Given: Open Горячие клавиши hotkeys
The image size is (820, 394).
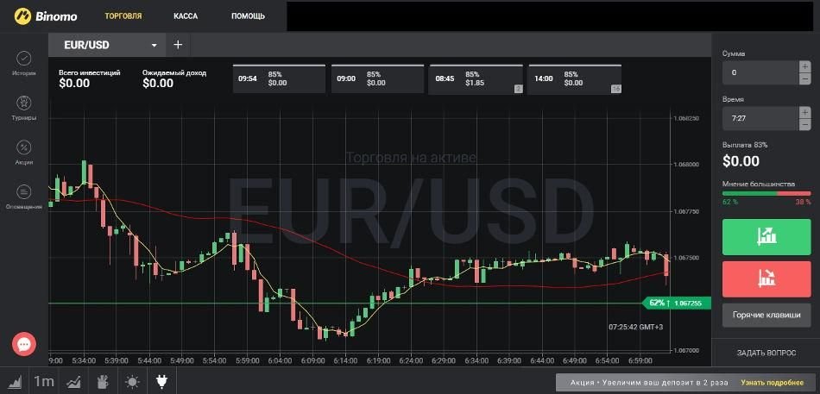Looking at the screenshot, I should 766,315.
